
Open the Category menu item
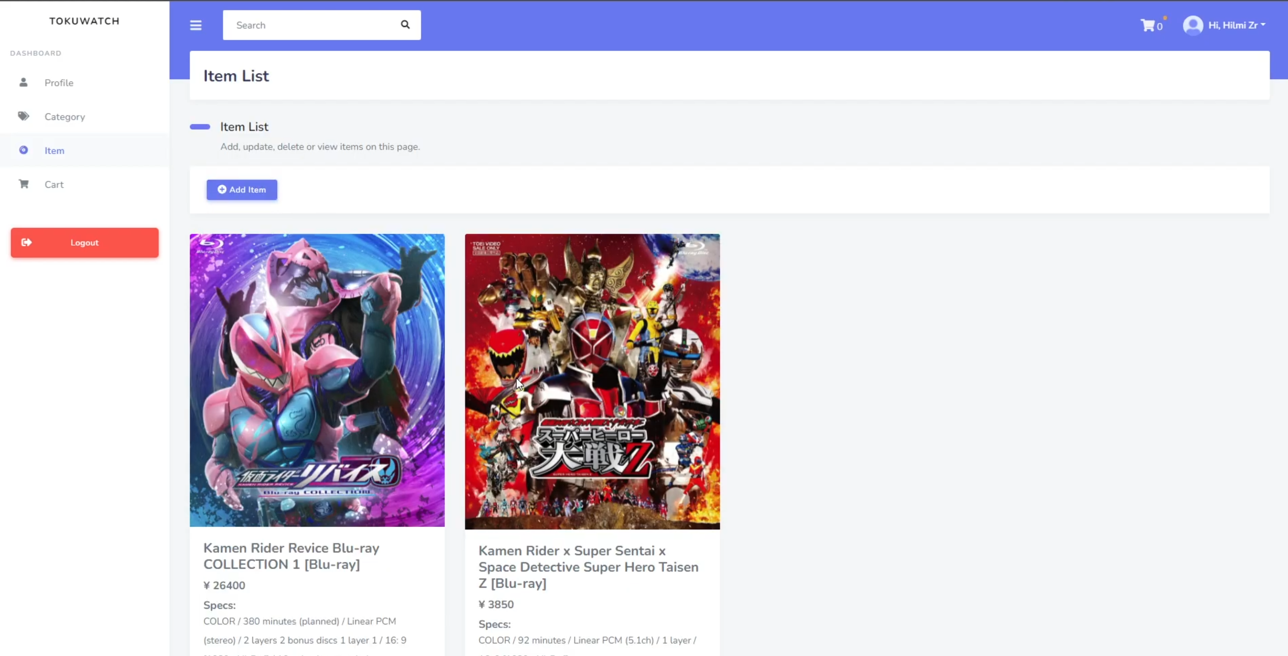[x=84, y=116]
